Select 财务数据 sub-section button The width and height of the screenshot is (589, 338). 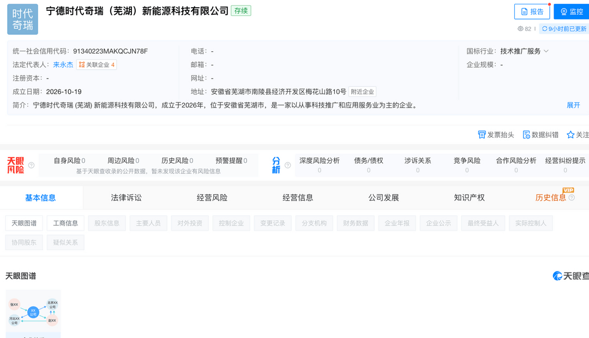pos(356,223)
